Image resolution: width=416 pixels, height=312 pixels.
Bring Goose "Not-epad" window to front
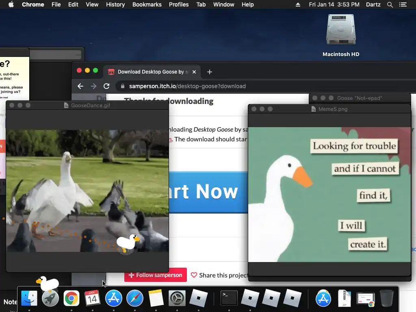[360, 98]
